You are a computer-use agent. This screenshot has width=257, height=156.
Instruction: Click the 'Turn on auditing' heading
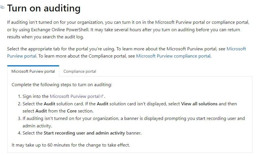44,8
